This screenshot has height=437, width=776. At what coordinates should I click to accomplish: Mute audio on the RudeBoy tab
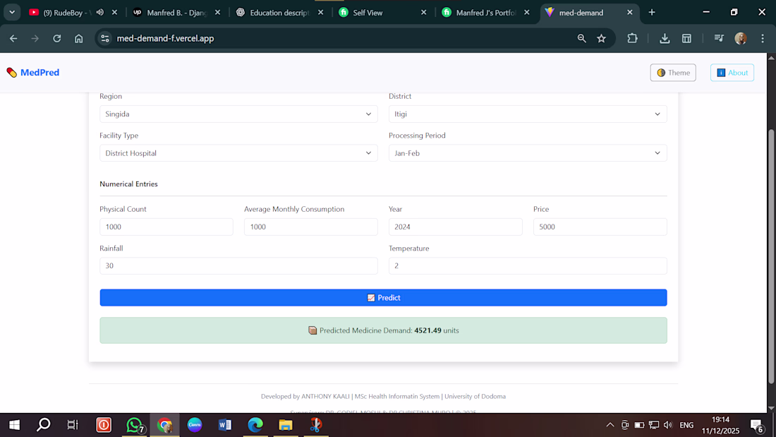click(x=100, y=13)
